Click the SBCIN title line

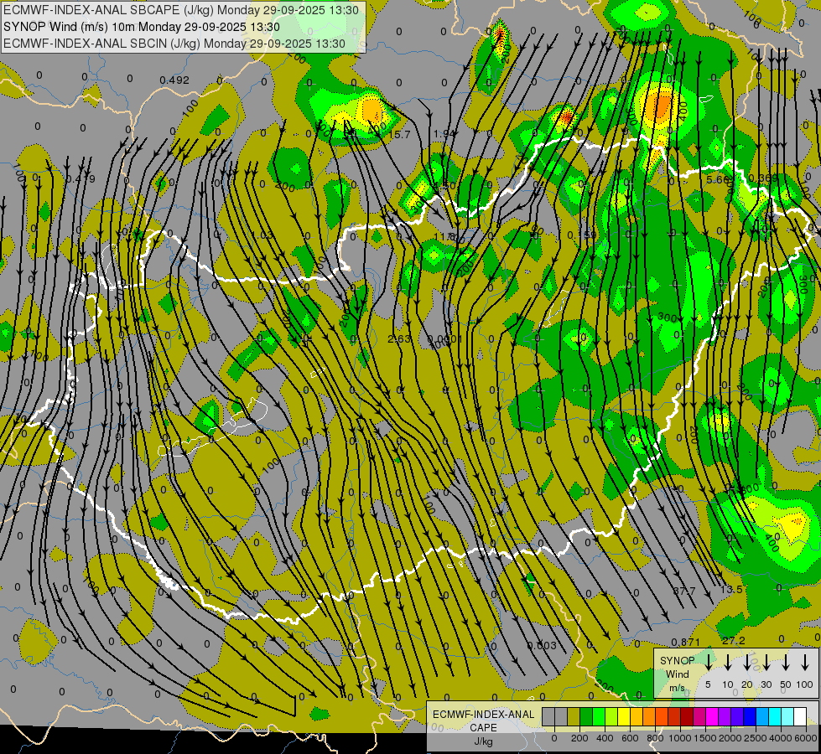tap(174, 44)
